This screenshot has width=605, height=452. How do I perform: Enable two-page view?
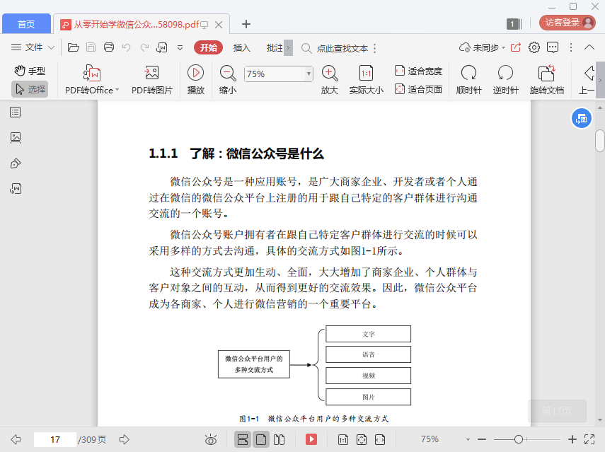point(279,439)
